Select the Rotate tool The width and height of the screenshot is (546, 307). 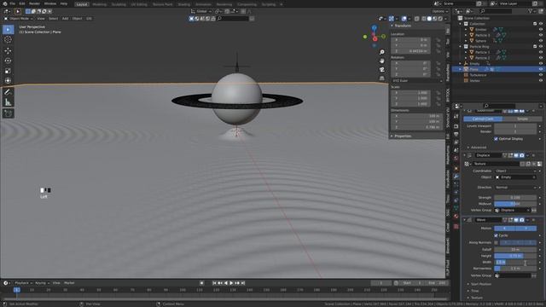pos(8,61)
